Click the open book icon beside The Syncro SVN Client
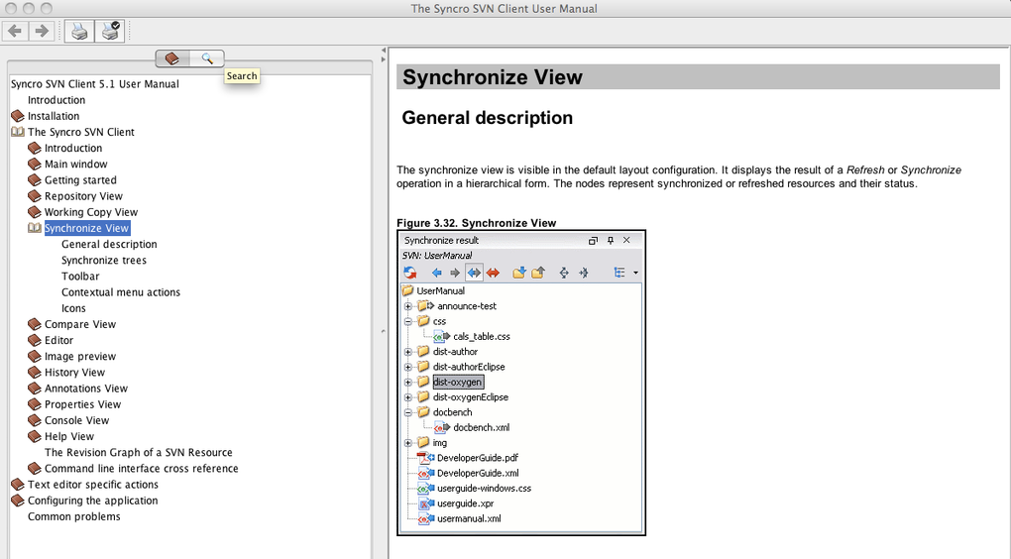 click(x=18, y=132)
